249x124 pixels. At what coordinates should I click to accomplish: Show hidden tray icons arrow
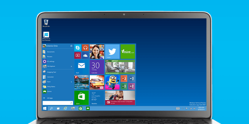(182, 109)
